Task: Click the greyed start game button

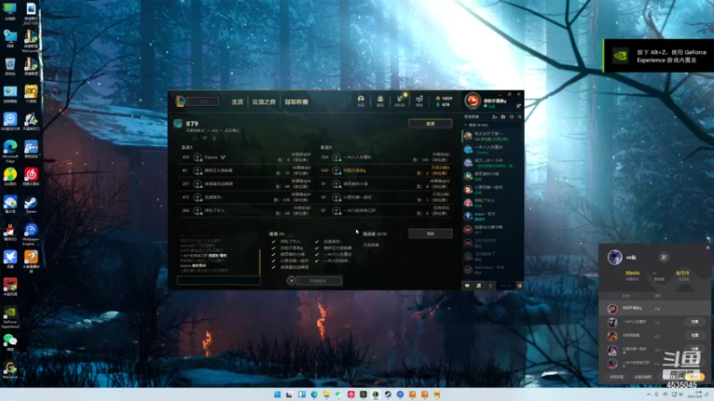Action: [x=319, y=281]
